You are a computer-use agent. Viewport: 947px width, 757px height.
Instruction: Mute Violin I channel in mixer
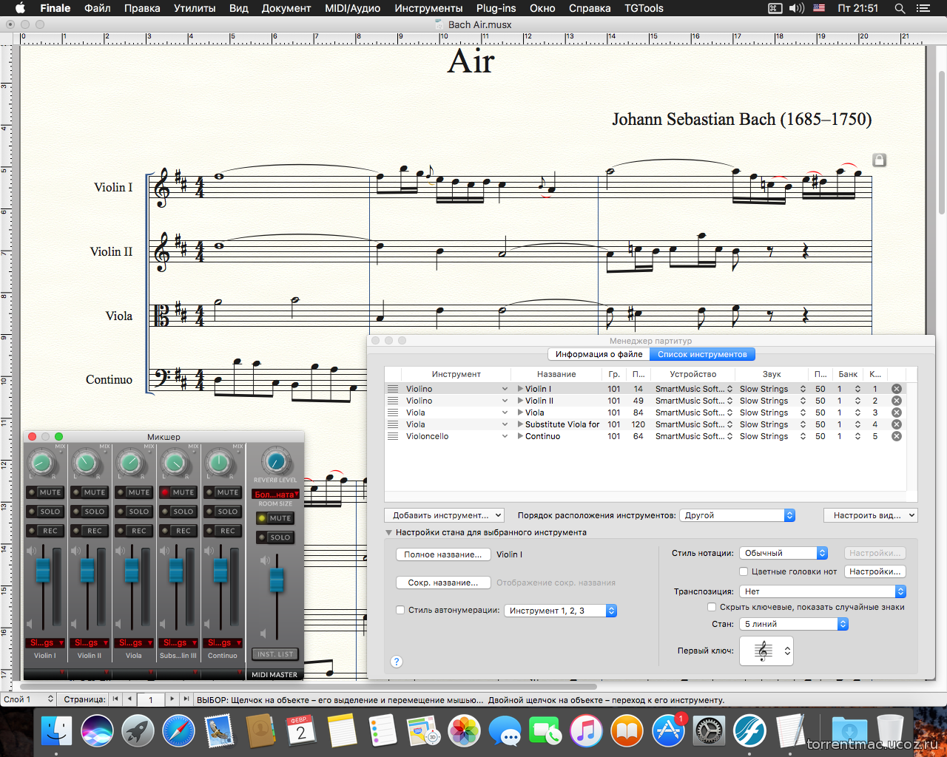pos(45,492)
